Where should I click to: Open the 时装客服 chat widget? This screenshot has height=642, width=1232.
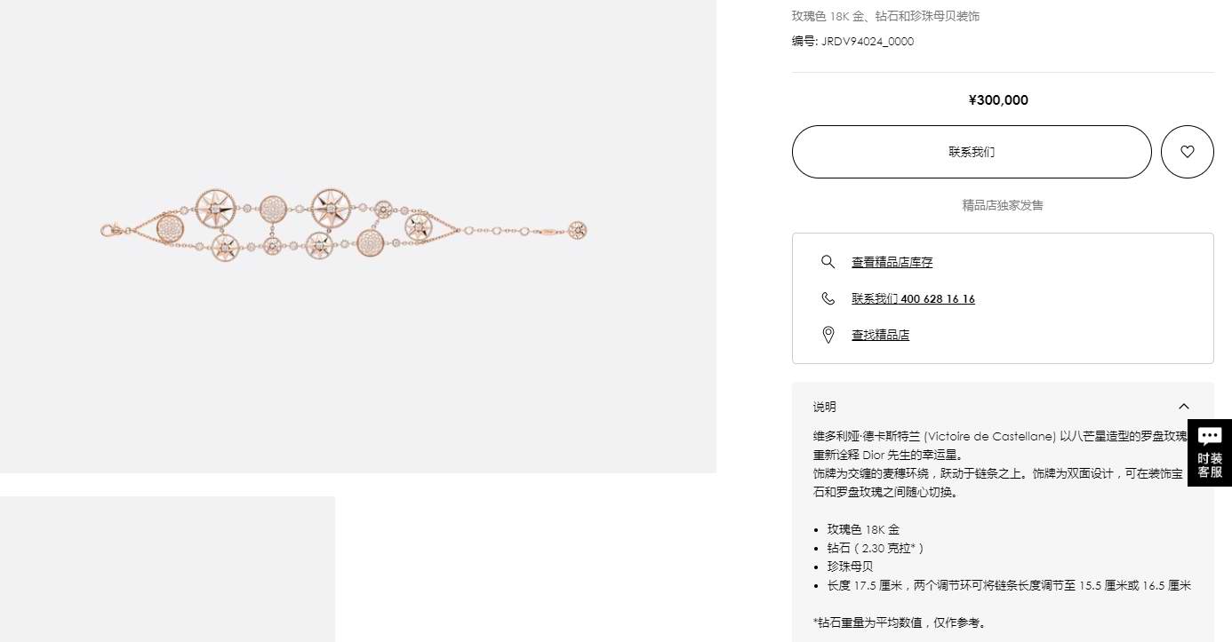coord(1210,453)
